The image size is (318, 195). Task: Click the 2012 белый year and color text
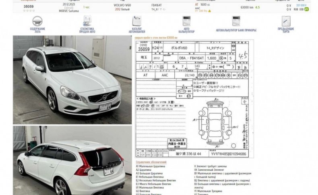(122, 9)
